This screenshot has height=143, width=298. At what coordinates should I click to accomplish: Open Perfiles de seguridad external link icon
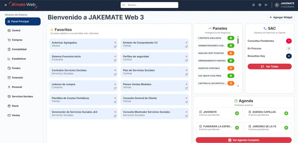(x=186, y=60)
